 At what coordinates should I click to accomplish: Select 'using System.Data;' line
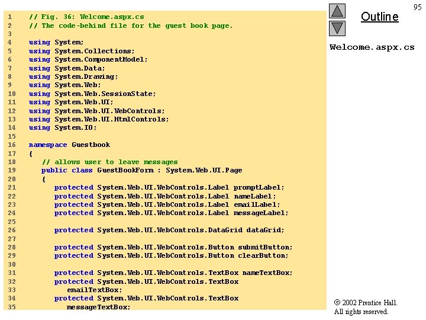pos(67,68)
